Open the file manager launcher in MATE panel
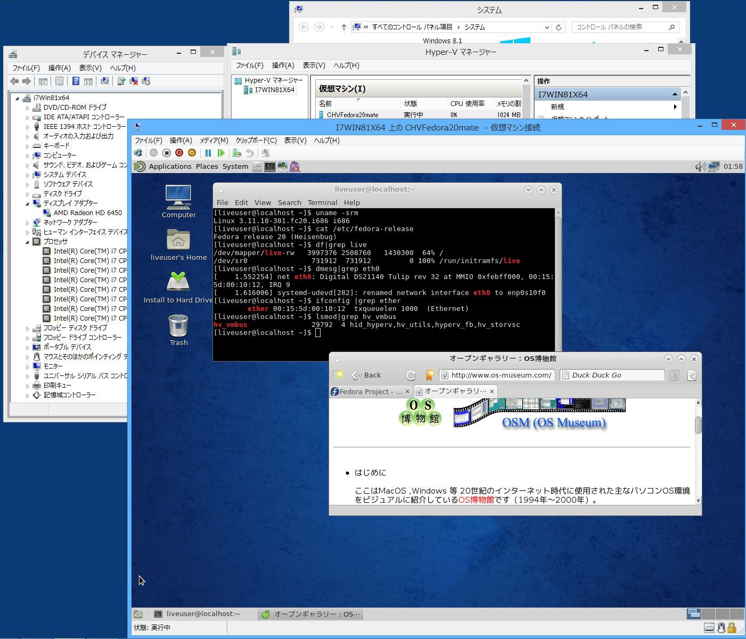The width and height of the screenshot is (746, 639). click(x=257, y=167)
